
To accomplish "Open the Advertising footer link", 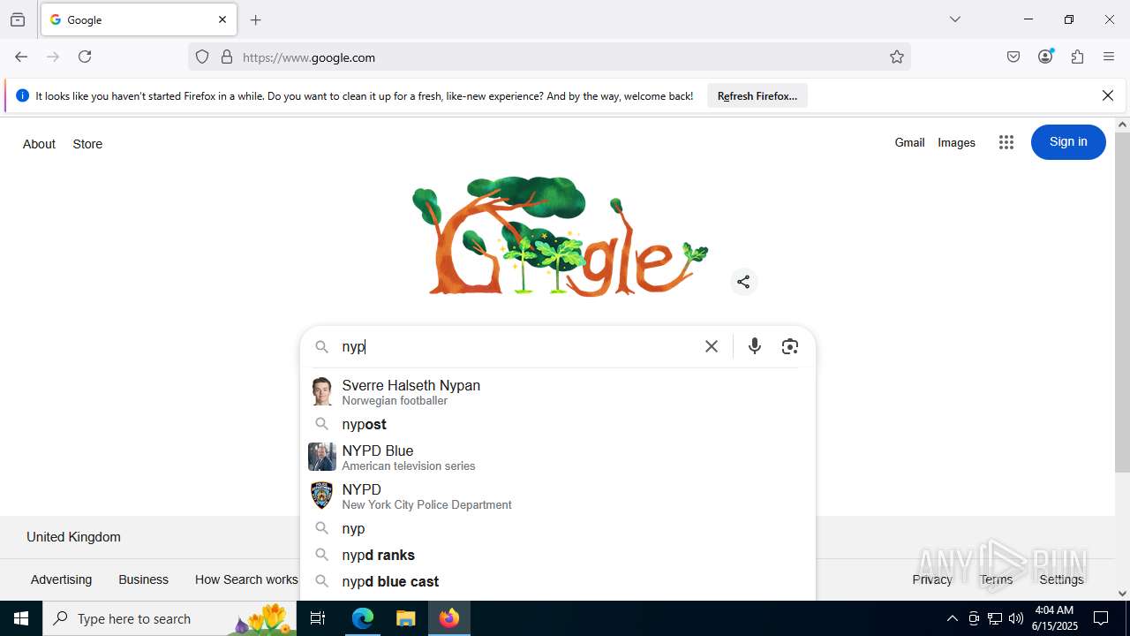I will pyautogui.click(x=61, y=579).
